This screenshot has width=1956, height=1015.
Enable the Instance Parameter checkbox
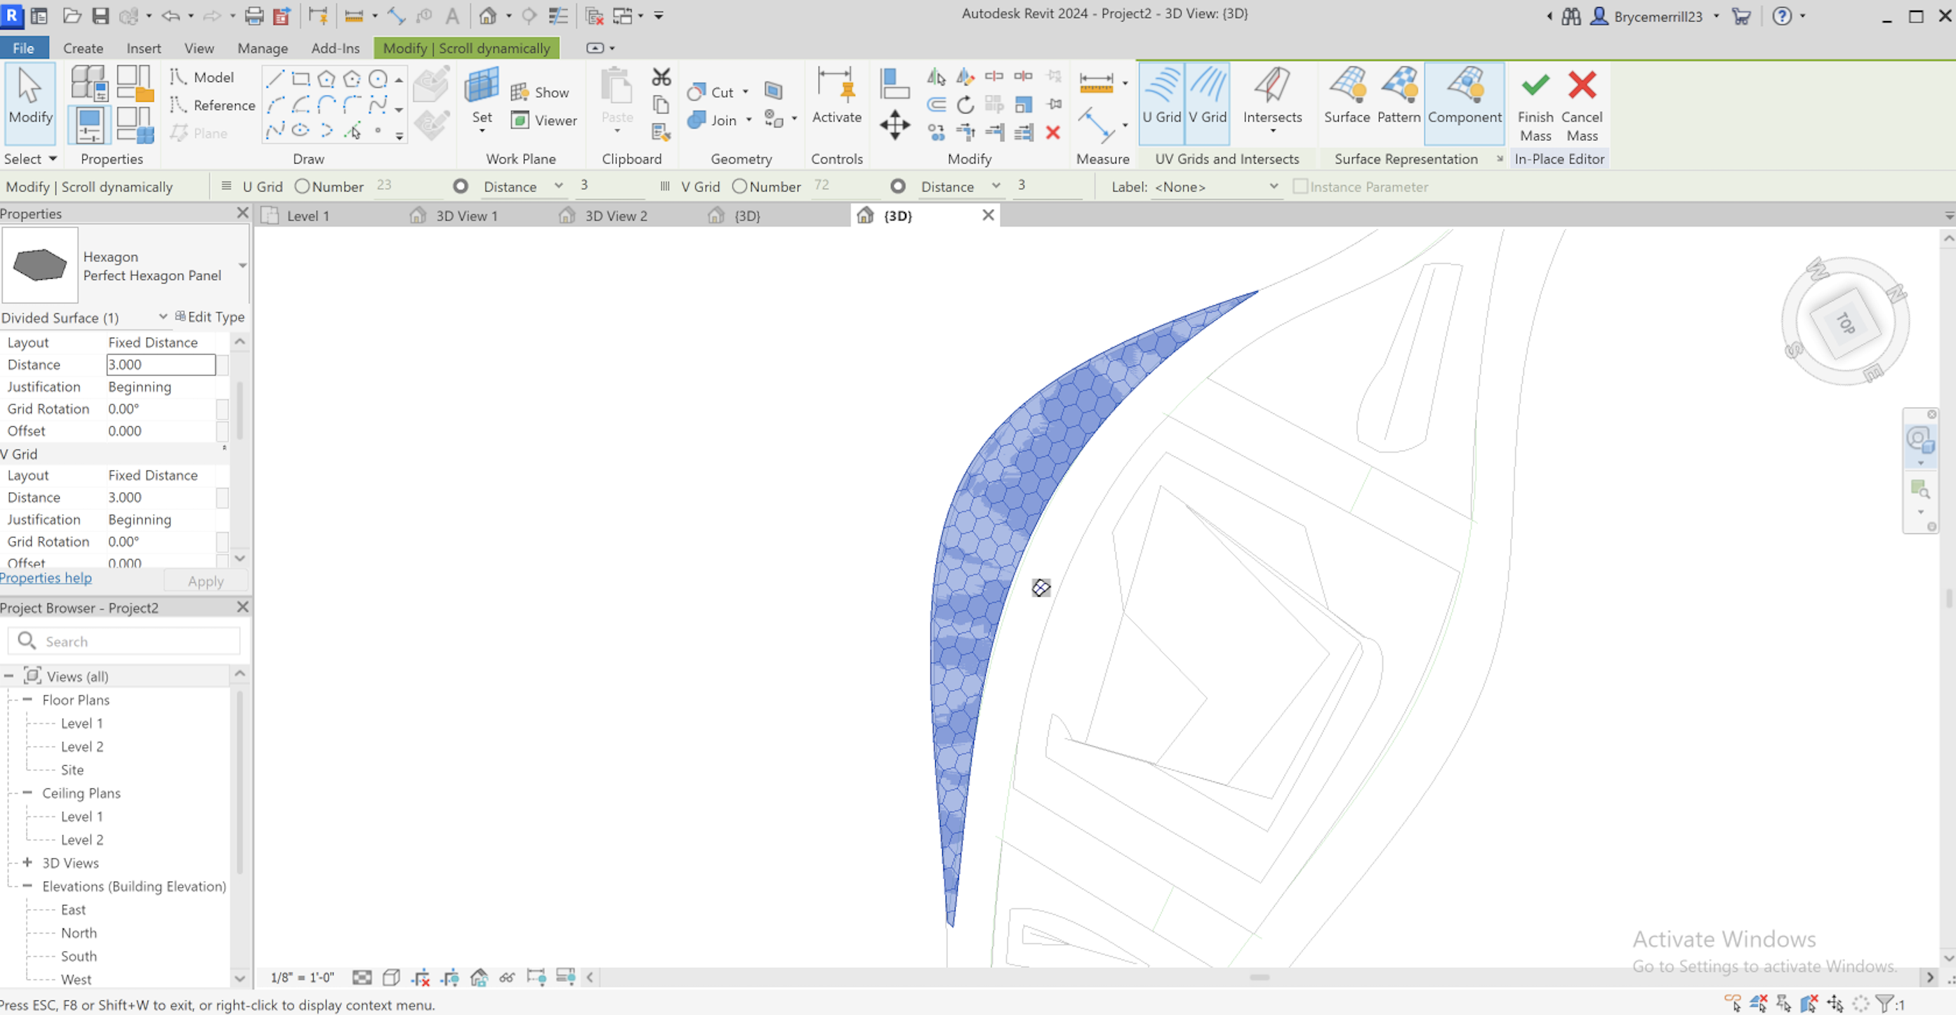coord(1301,186)
